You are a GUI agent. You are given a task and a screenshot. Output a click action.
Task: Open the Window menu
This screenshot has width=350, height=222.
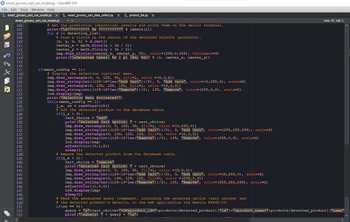(37, 9)
